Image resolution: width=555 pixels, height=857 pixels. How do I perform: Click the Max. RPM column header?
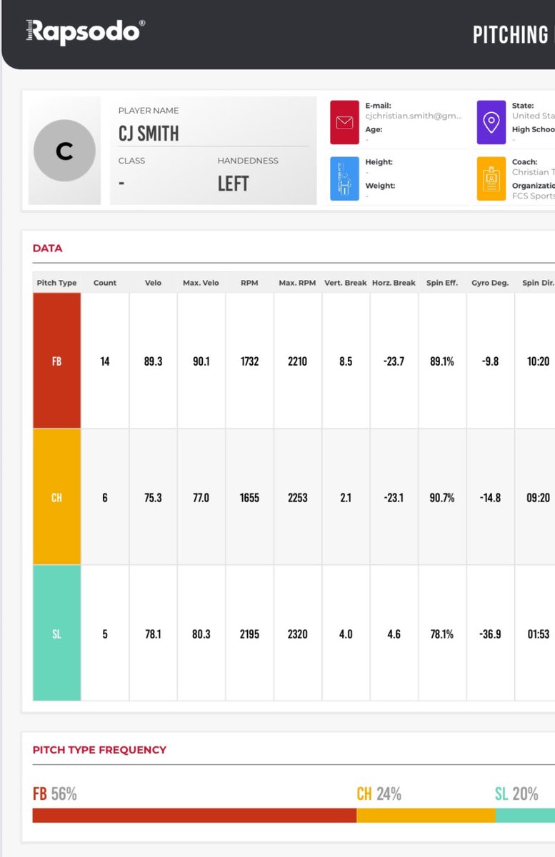pos(297,283)
